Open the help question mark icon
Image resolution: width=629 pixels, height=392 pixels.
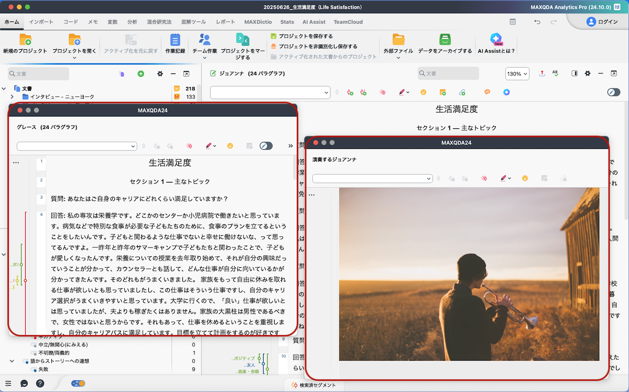(x=40, y=383)
